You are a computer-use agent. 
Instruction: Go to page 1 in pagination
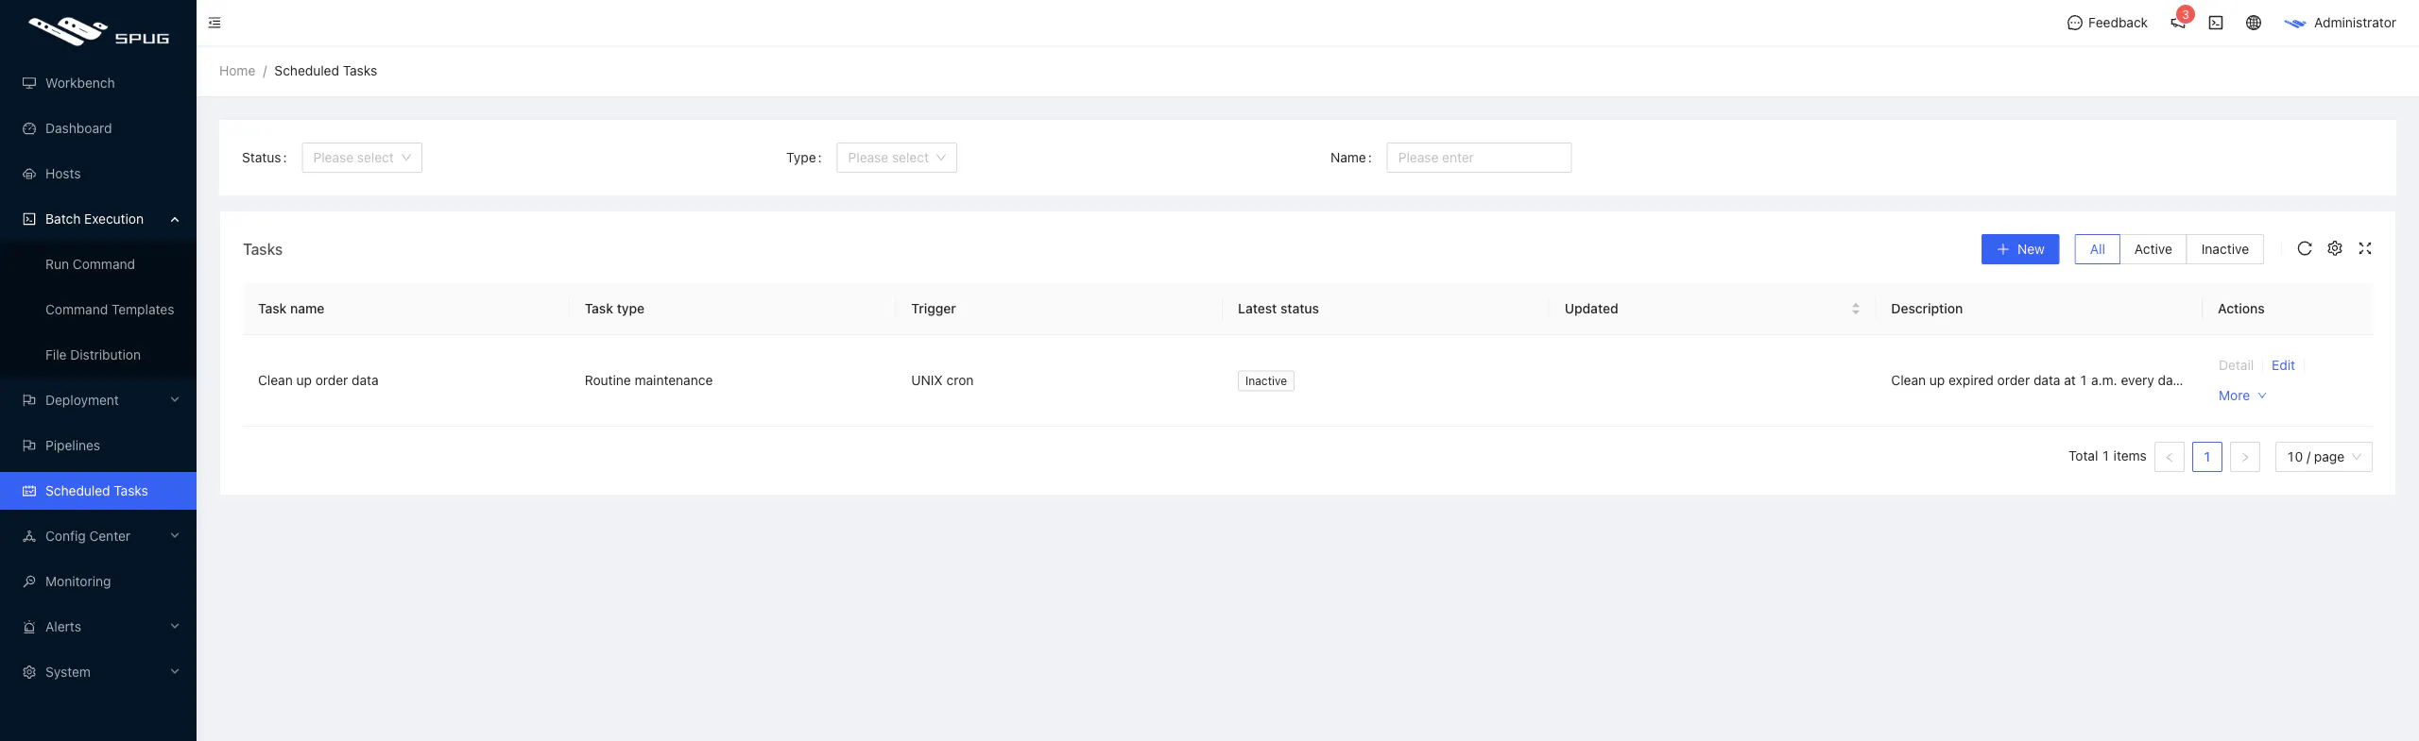point(2207,457)
